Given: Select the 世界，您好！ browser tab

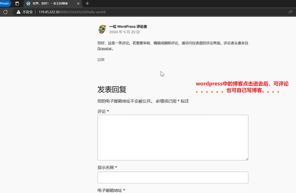Looking at the screenshot, I should tap(53, 4).
